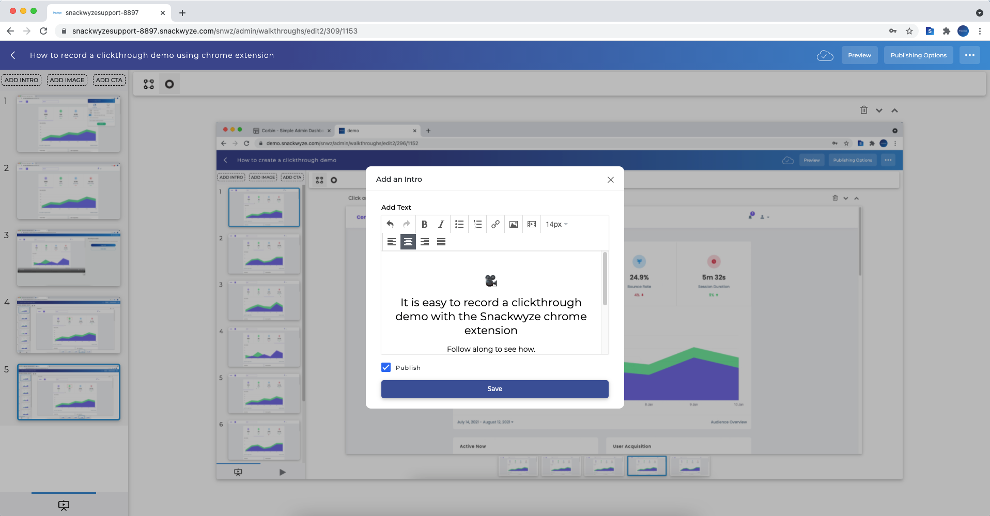The image size is (990, 516).
Task: Click browser back button
Action: click(x=10, y=31)
